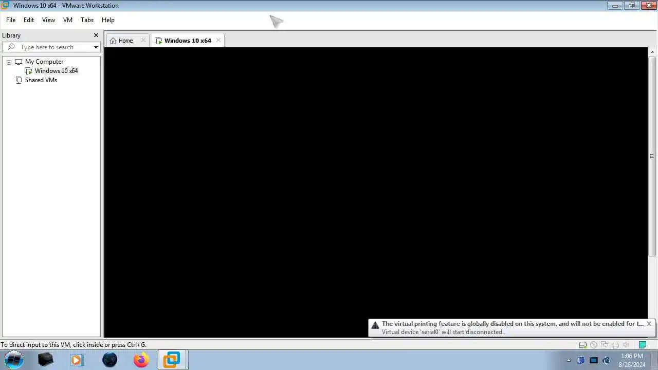This screenshot has height=370, width=658.
Task: Close the Home tab
Action: (143, 40)
